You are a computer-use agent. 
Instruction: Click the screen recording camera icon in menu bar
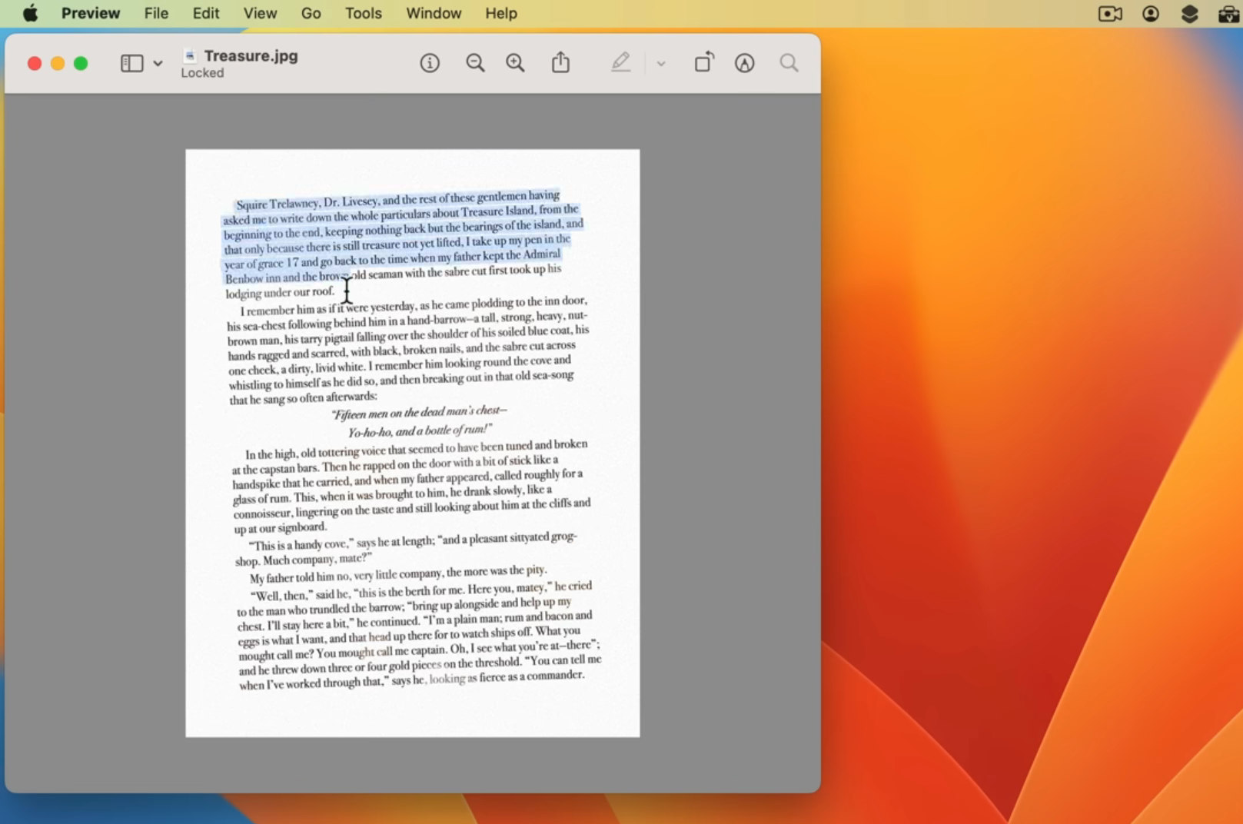[x=1110, y=14]
